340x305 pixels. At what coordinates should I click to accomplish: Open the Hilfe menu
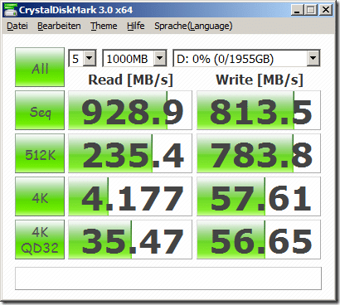(136, 26)
